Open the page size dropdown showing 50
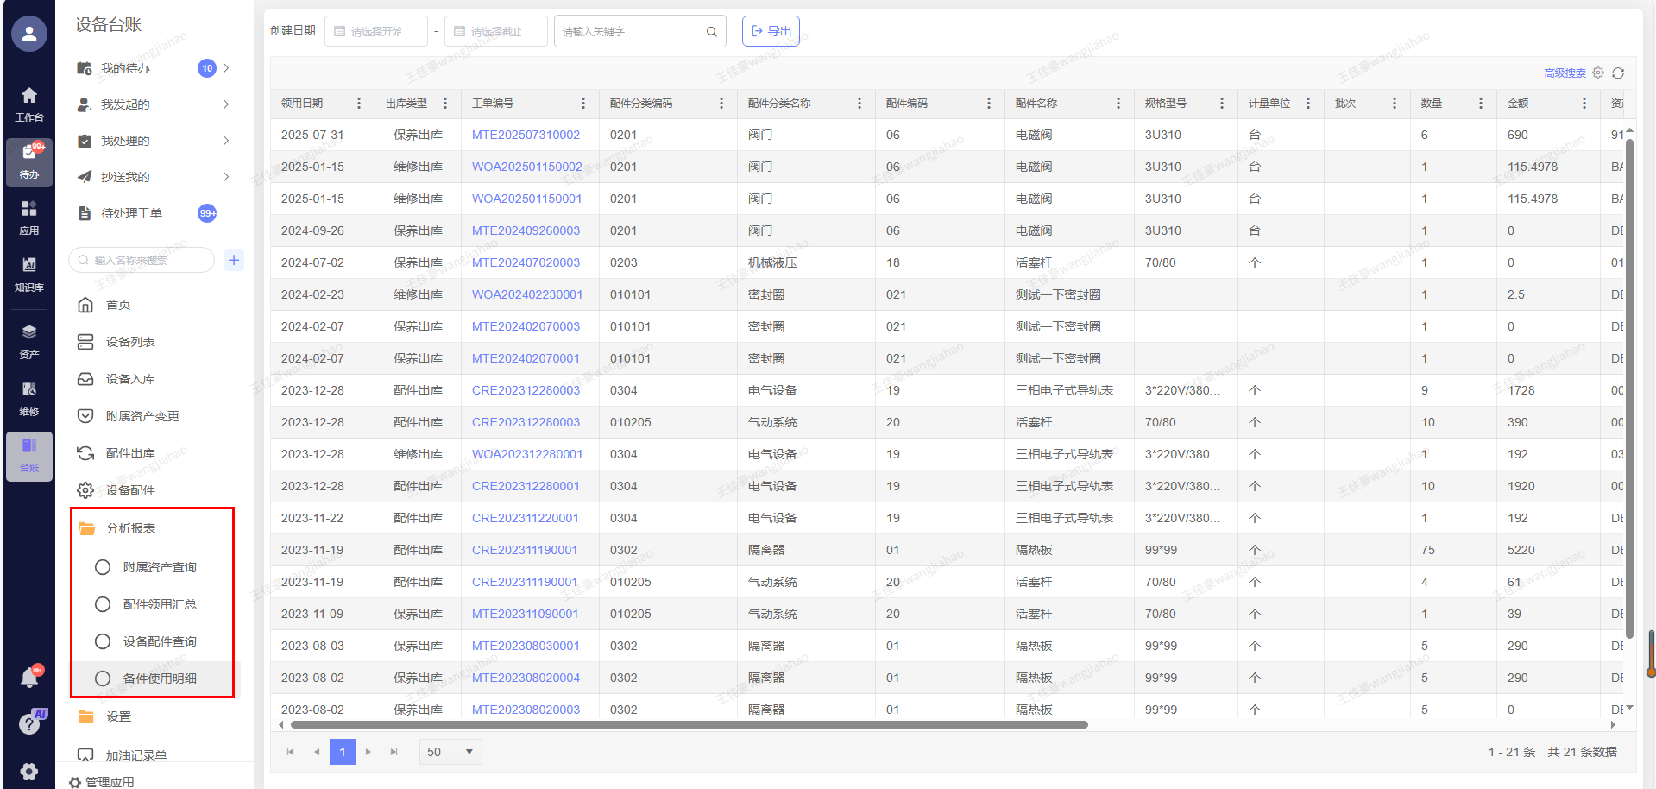 [x=450, y=752]
